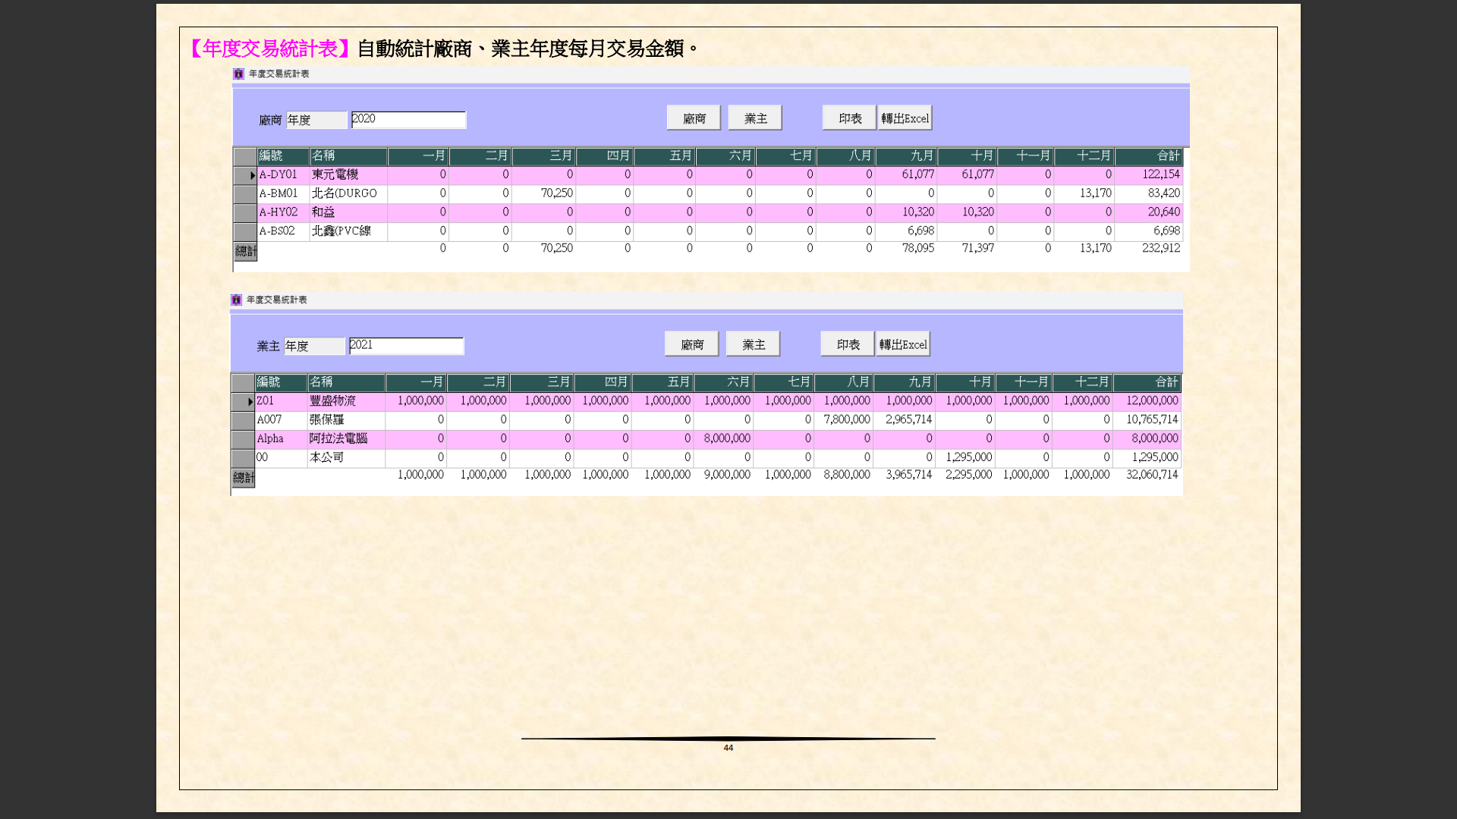Click 八月 column header in the owner table
1457x819 pixels.
pos(844,382)
